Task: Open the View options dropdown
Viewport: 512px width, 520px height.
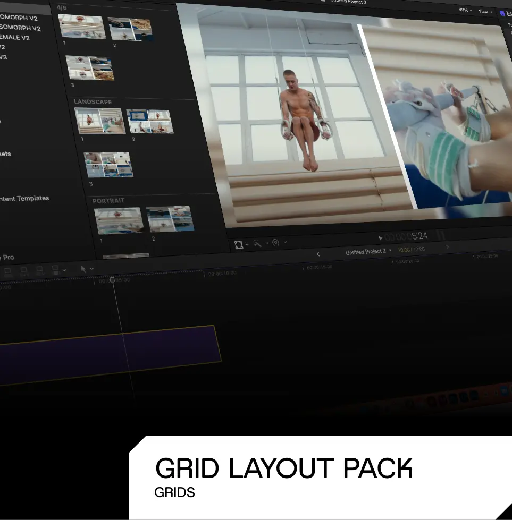Action: coord(484,11)
